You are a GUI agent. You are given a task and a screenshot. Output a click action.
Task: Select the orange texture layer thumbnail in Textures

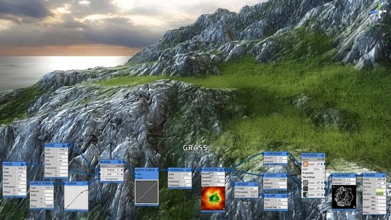pyautogui.click(x=305, y=164)
